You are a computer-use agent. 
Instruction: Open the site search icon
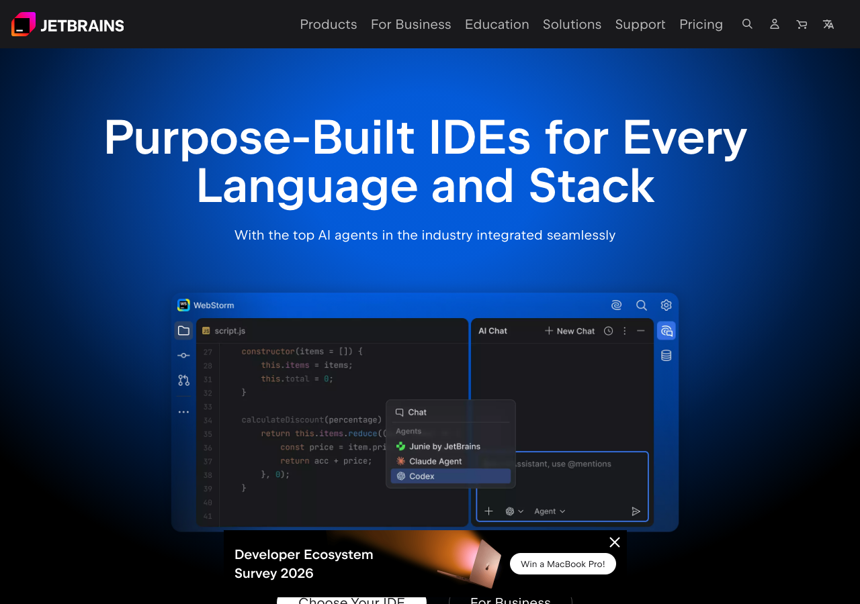[x=747, y=24]
